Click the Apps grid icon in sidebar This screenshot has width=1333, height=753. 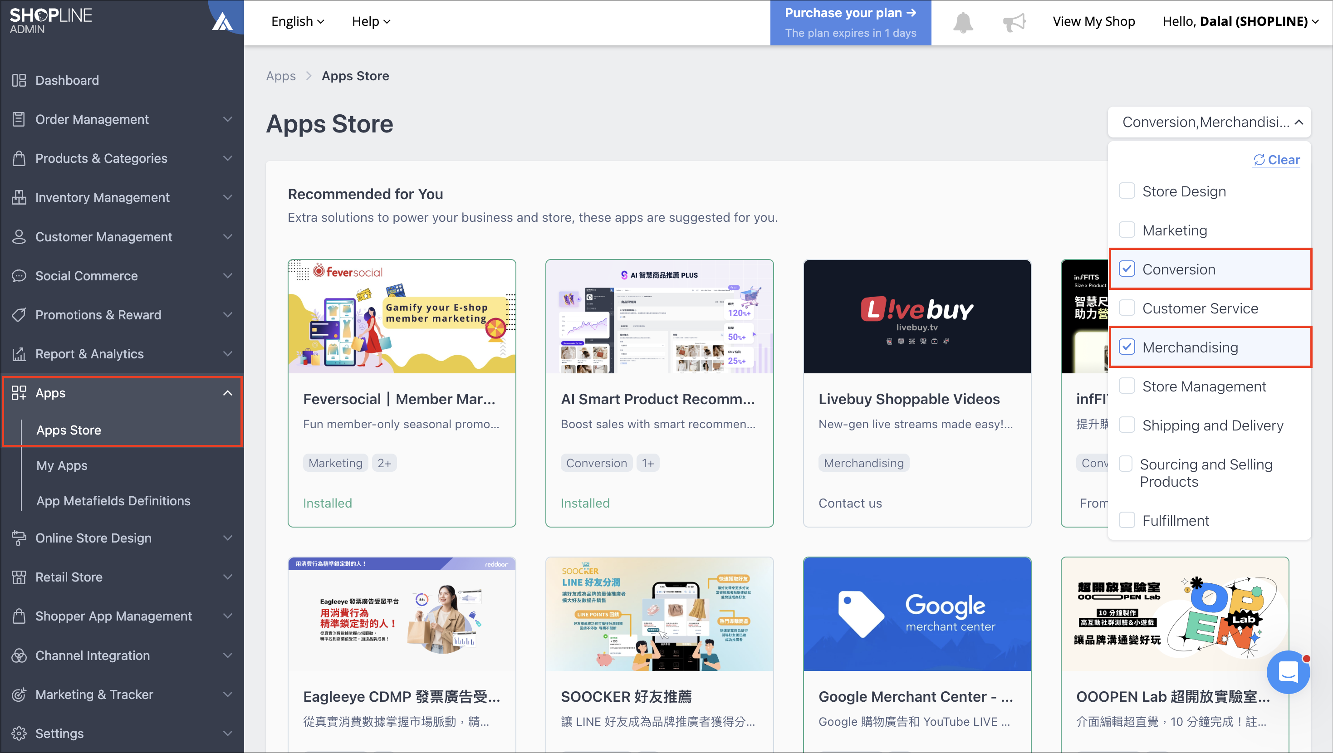pos(19,393)
